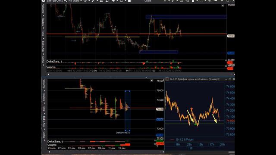Close the Si-3.21 price chart window

(234, 79)
